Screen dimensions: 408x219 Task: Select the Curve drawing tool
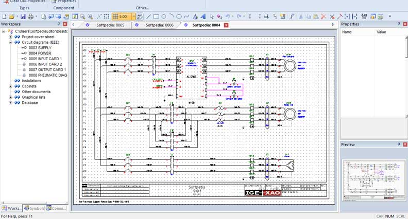(x=186, y=16)
